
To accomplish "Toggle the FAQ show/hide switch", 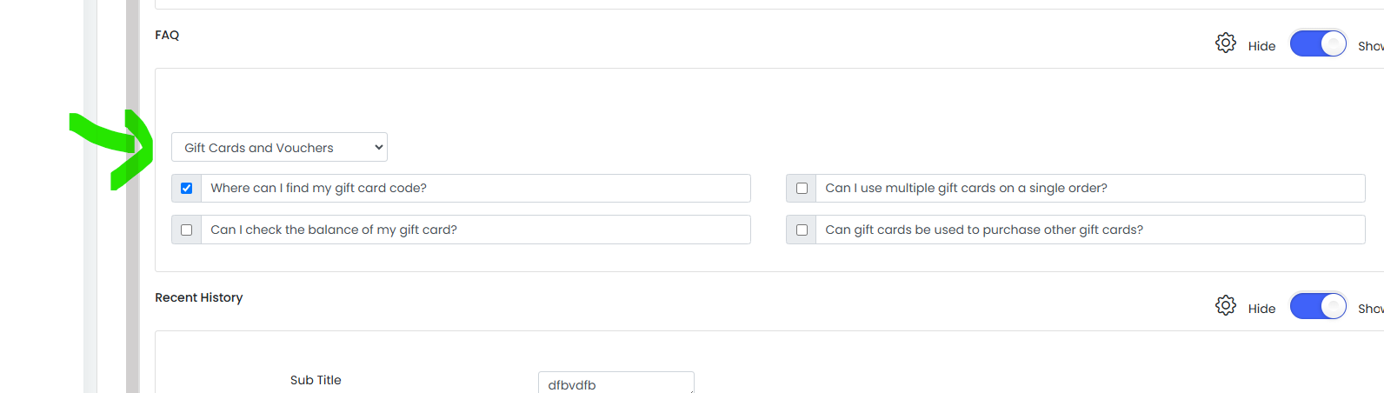I will pos(1318,43).
